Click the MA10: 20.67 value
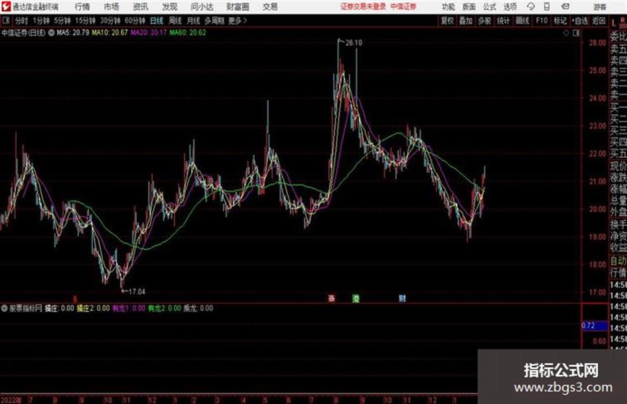The image size is (627, 404). tap(109, 33)
